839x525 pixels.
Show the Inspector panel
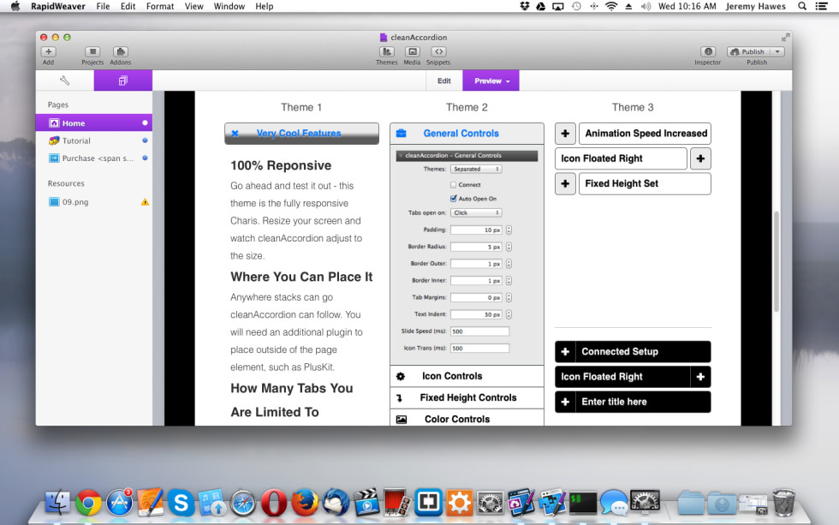click(708, 52)
